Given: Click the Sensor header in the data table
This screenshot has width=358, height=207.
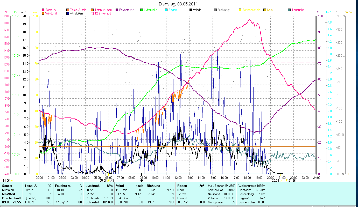Looking at the screenshot, I should [7, 186].
